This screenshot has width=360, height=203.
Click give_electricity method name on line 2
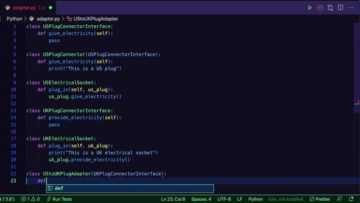tap(71, 33)
